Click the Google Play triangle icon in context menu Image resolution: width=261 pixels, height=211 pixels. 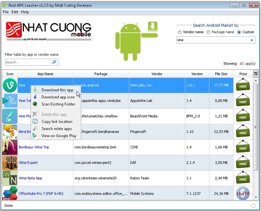coord(35,136)
